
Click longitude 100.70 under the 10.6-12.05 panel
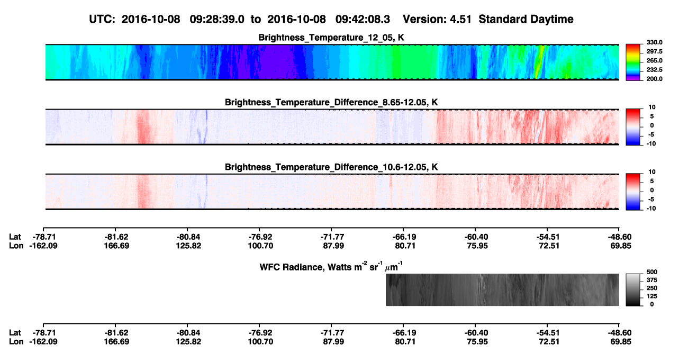click(x=259, y=245)
